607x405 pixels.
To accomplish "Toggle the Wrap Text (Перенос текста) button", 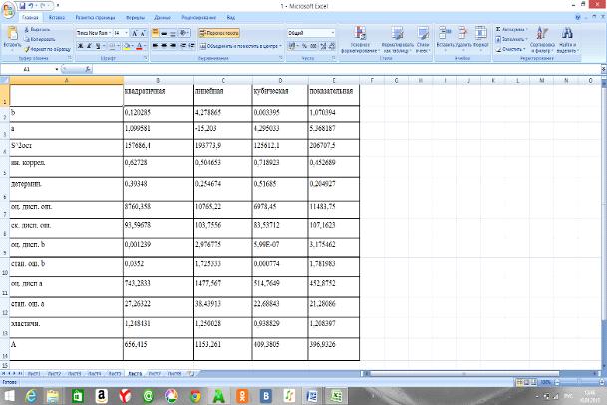I will pyautogui.click(x=225, y=32).
